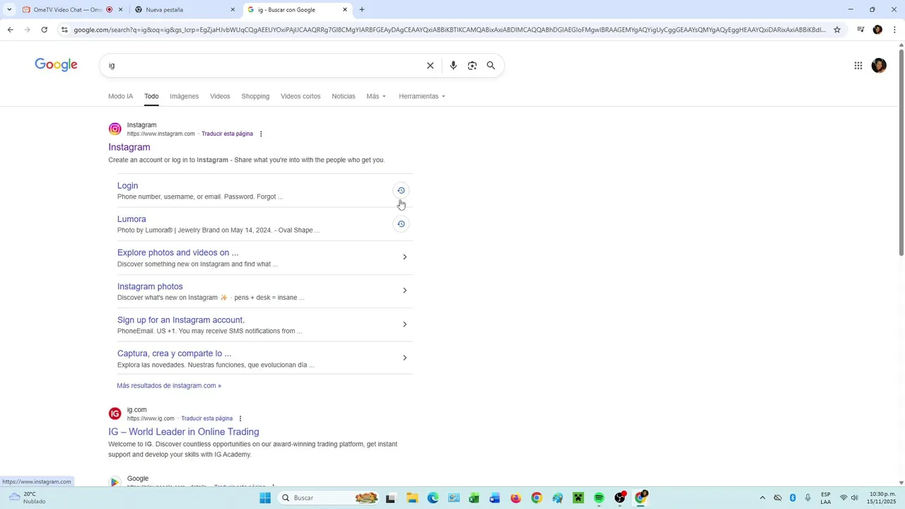Select the Videos search tab
Viewport: 905px width, 509px height.
tap(220, 96)
